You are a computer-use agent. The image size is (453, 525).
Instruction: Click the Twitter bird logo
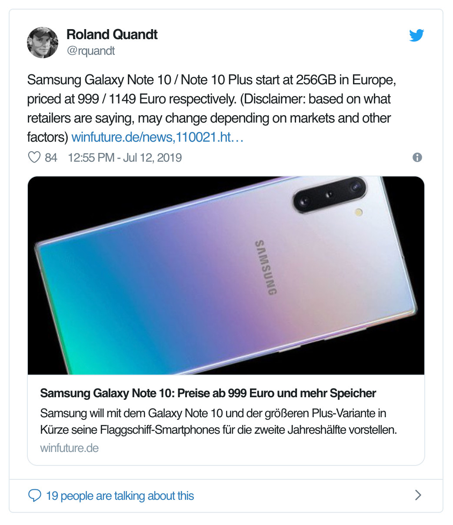tap(416, 35)
